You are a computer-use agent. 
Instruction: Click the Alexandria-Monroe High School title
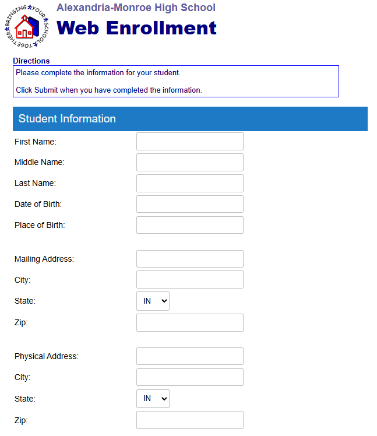point(136,8)
